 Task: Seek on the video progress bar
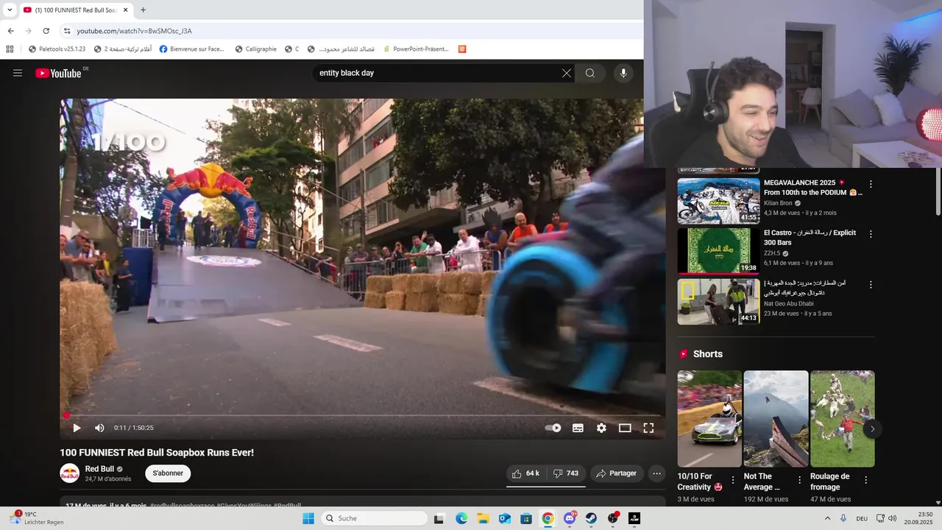pos(363,416)
